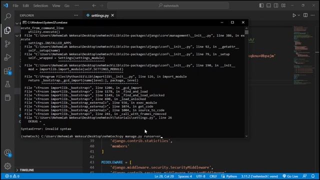Open the run options dropdown arrow
The width and height of the screenshot is (320, 180).
299,15
